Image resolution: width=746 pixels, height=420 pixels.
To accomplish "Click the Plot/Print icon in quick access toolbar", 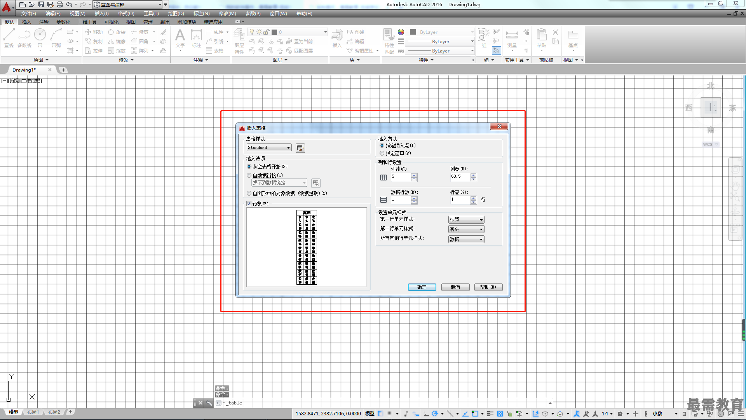I will (x=60, y=4).
